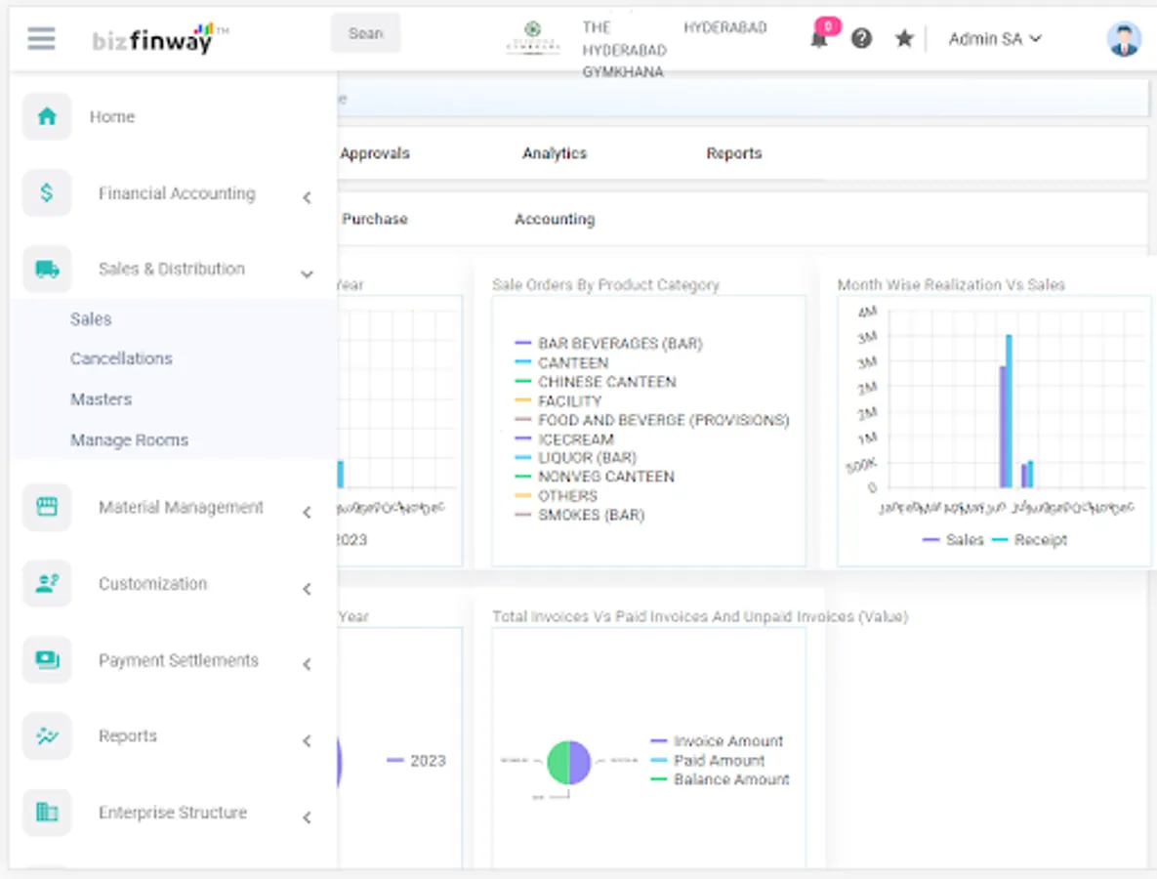The width and height of the screenshot is (1157, 879).
Task: Toggle the Sales series in chart legend
Action: (x=953, y=540)
